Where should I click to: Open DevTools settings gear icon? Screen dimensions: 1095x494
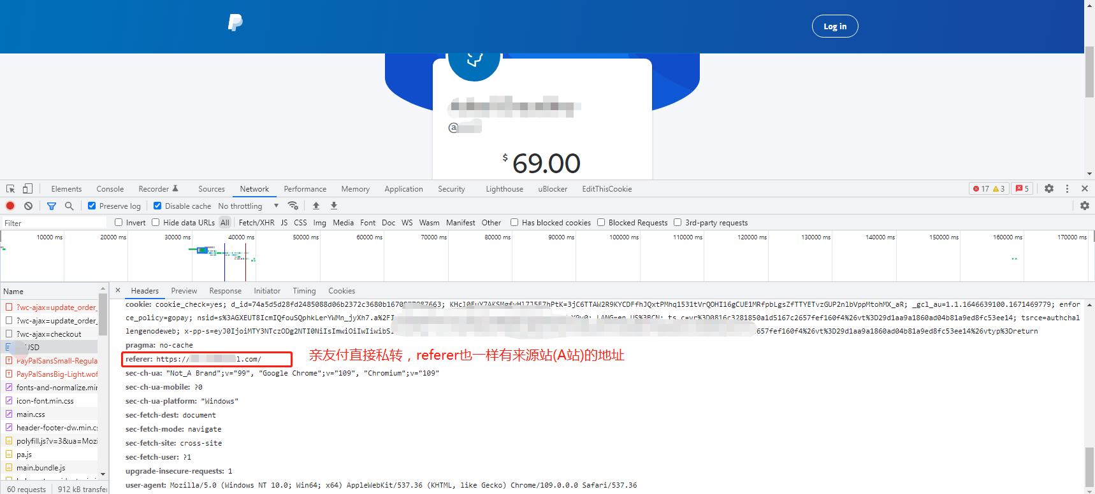coord(1049,188)
